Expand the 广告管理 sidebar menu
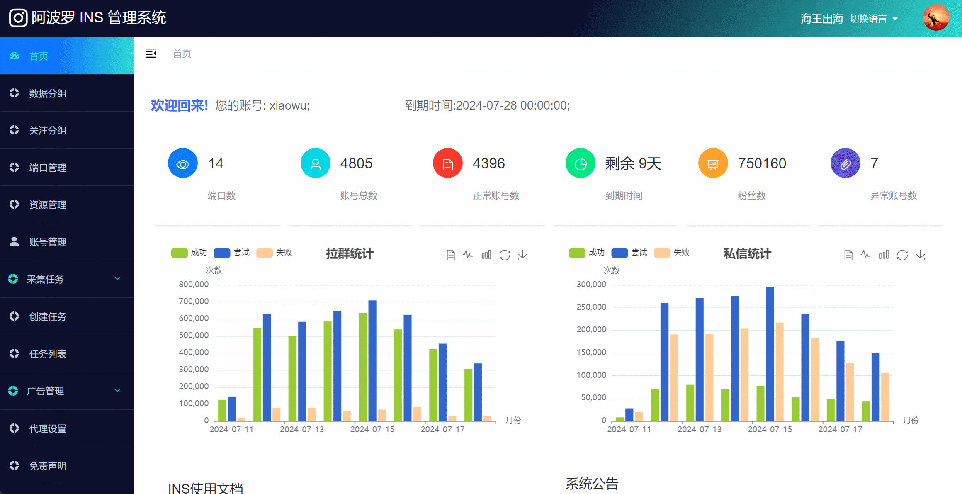 pyautogui.click(x=46, y=391)
